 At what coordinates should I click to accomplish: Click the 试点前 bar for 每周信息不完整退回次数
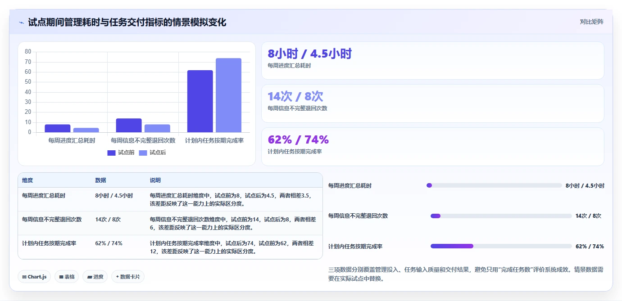(129, 126)
